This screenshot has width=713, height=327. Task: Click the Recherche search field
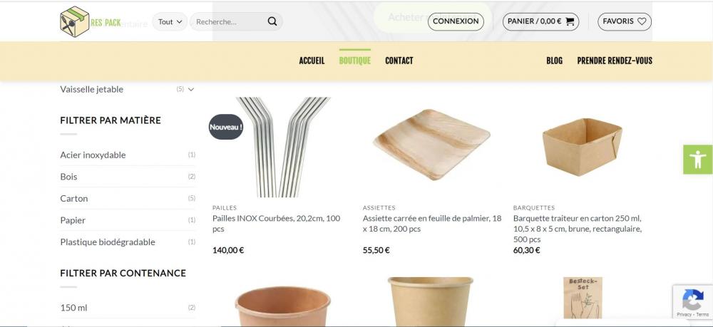[x=229, y=22]
